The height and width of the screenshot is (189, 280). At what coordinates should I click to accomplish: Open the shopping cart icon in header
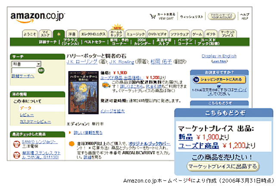[152, 16]
